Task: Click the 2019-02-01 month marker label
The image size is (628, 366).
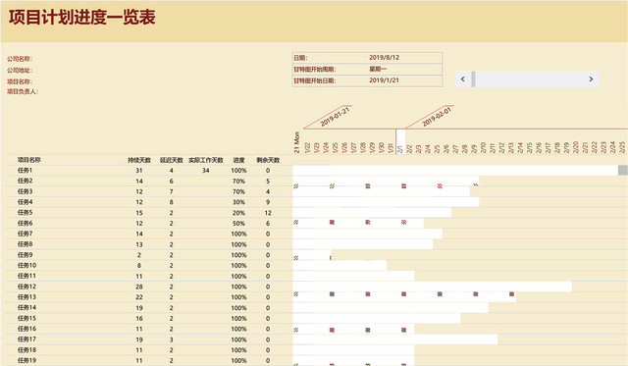Action: tap(437, 117)
